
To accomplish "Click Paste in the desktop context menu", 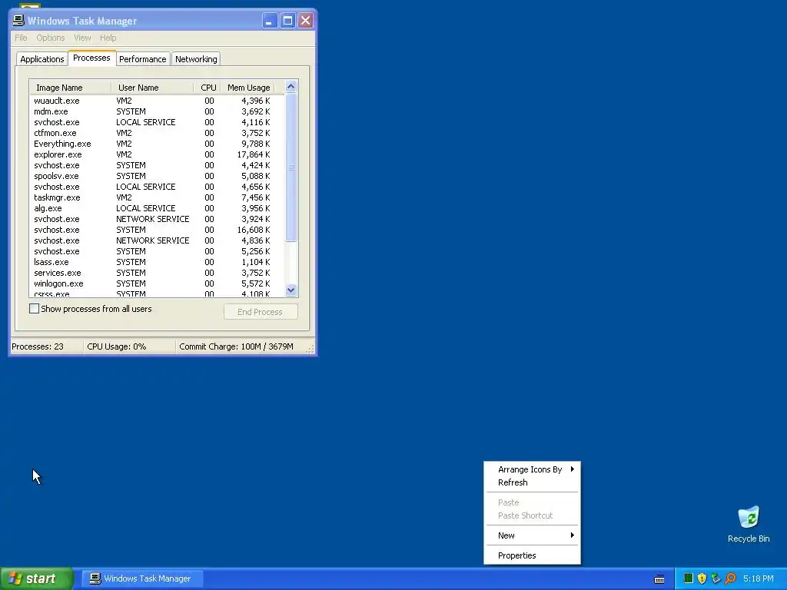I will [x=532, y=502].
